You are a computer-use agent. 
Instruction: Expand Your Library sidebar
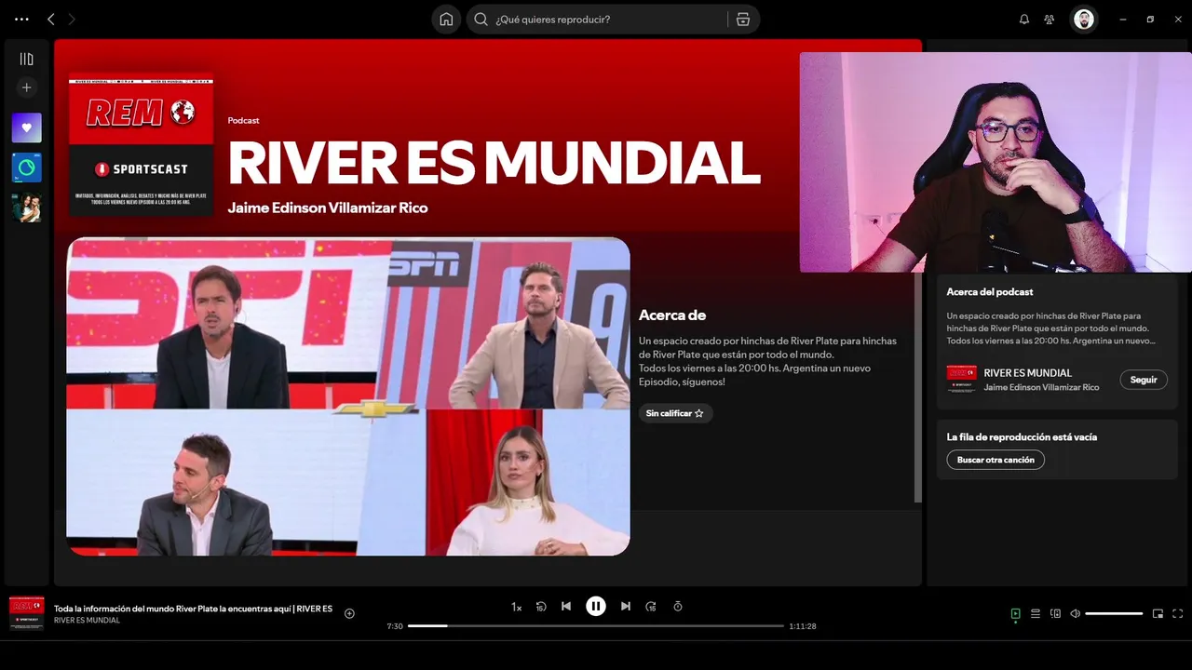[27, 59]
